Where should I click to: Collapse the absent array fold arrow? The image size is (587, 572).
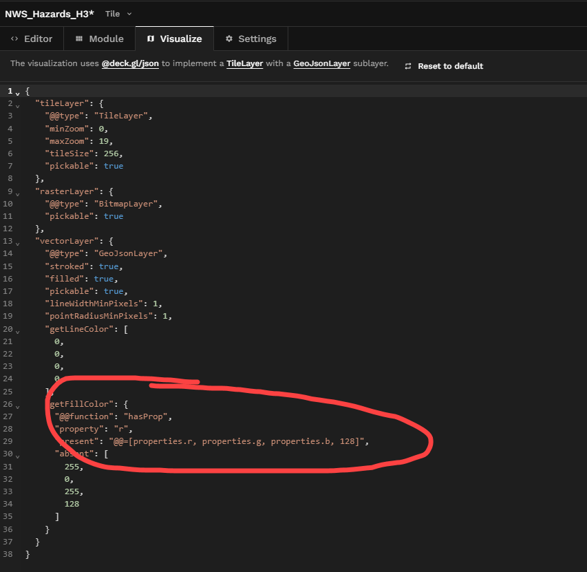pos(18,456)
